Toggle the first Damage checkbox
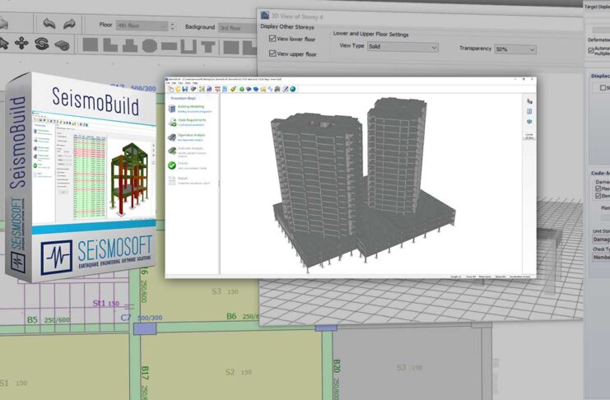Viewport: 610px width, 400px height. pyautogui.click(x=598, y=188)
